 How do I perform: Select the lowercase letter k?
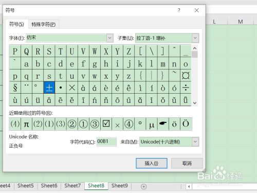point(140,63)
